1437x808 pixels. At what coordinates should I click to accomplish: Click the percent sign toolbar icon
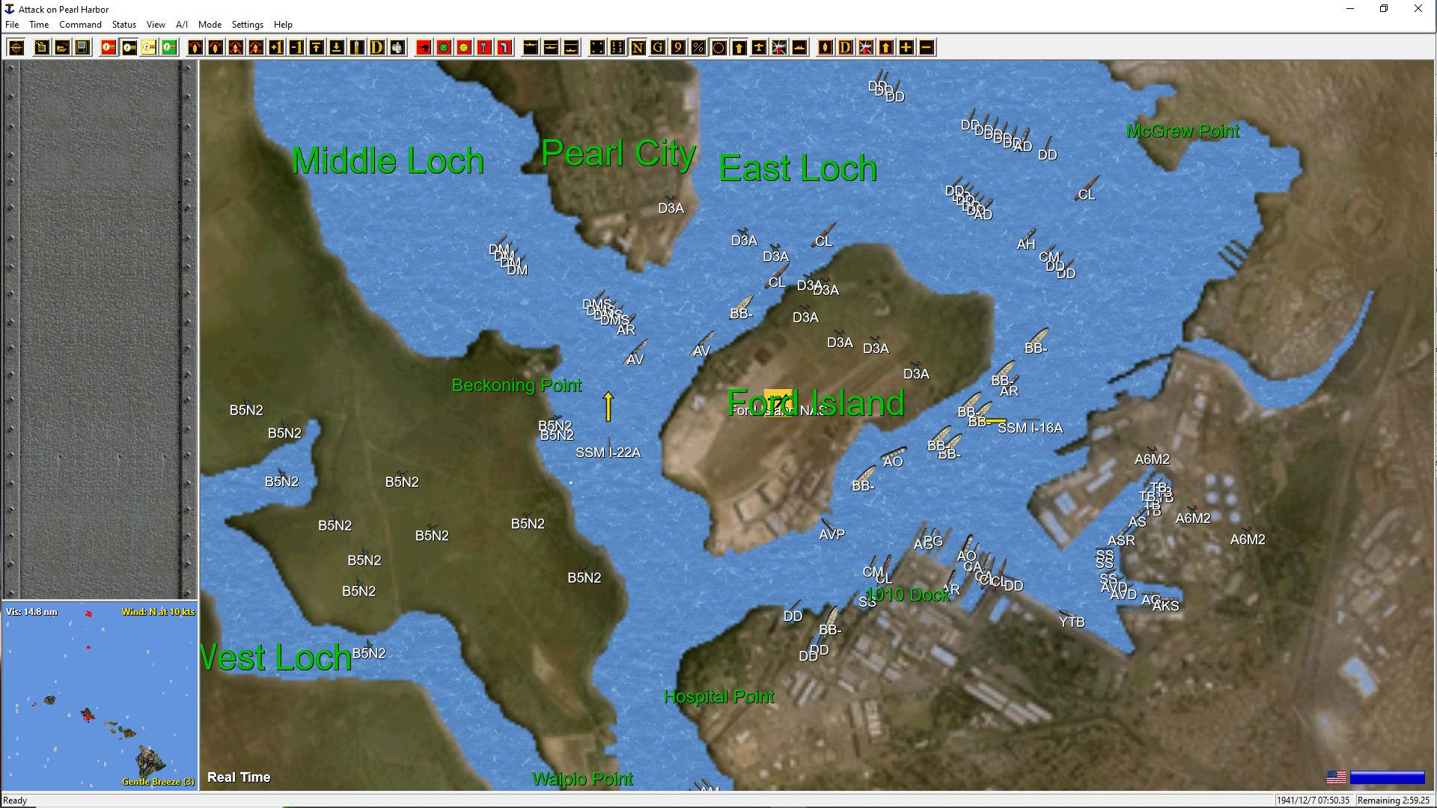(698, 47)
